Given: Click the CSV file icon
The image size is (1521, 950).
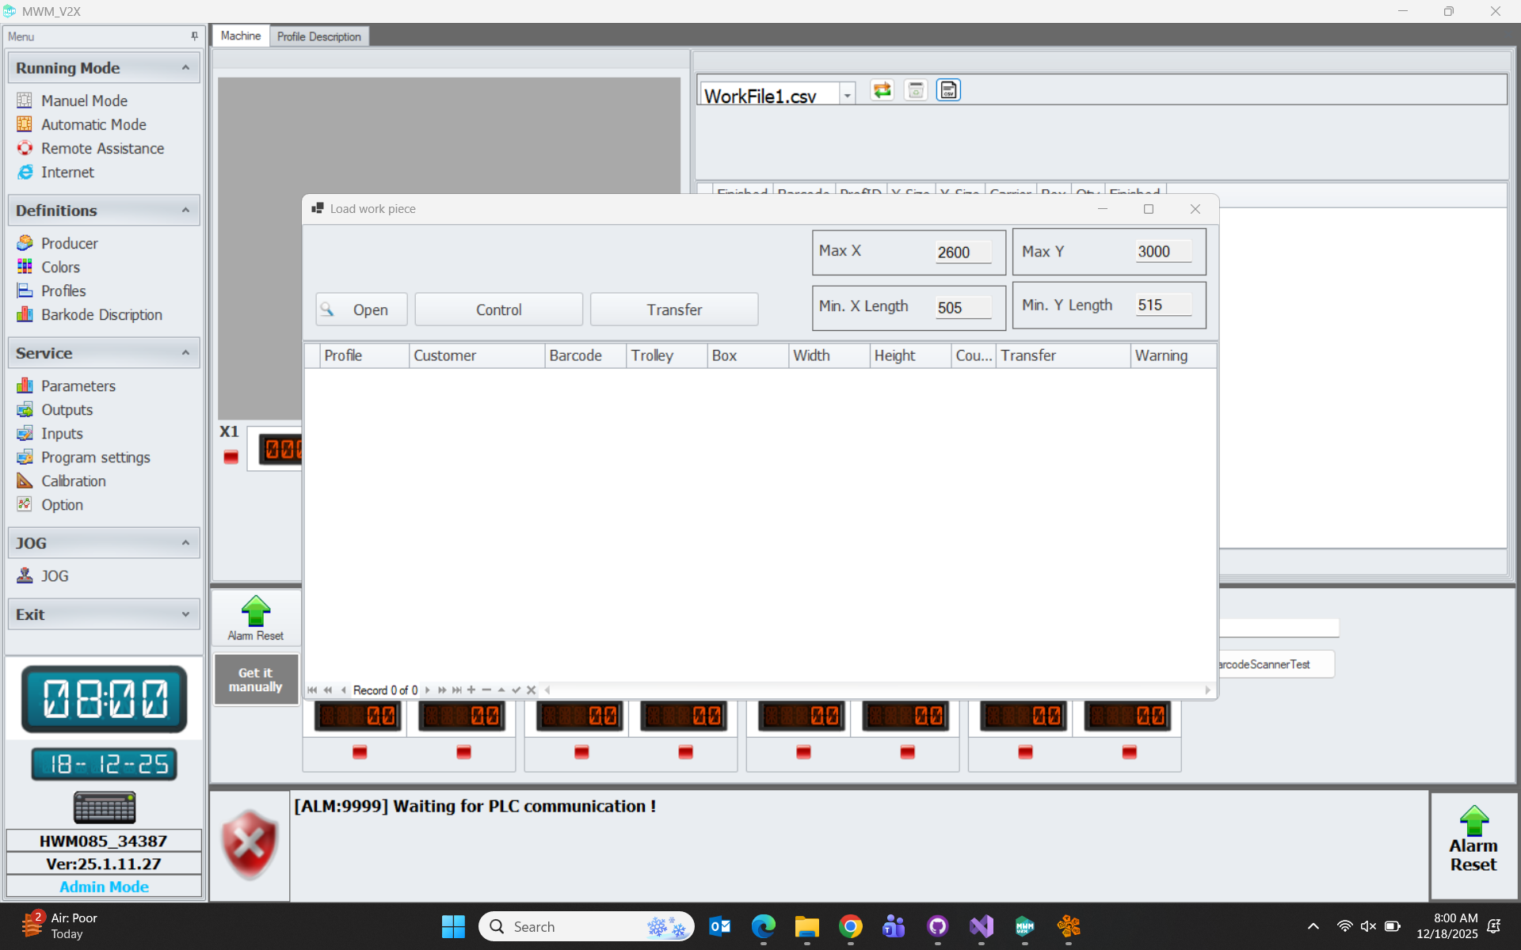Looking at the screenshot, I should (948, 90).
